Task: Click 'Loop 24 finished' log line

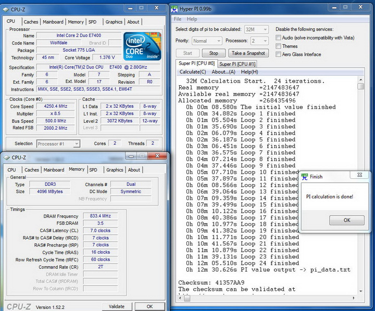Action: (x=243, y=263)
